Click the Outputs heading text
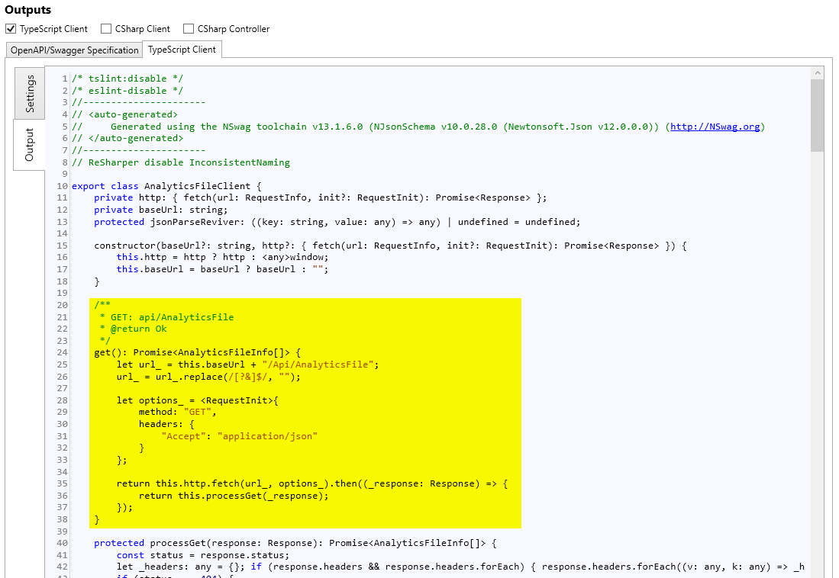Viewport: 839px width, 578px height. [x=27, y=10]
